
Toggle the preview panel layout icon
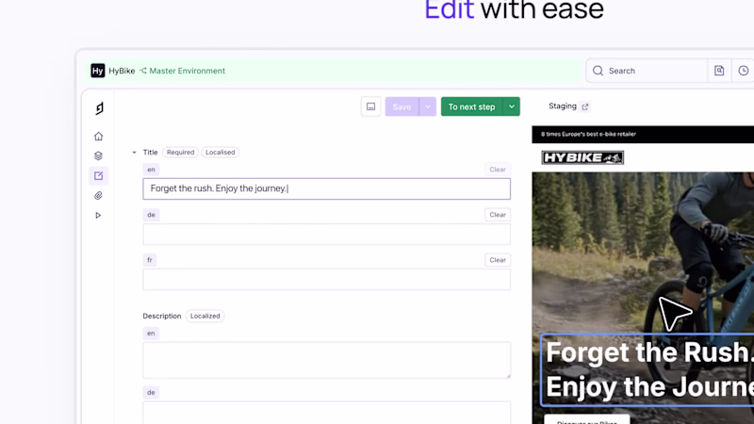pos(370,106)
